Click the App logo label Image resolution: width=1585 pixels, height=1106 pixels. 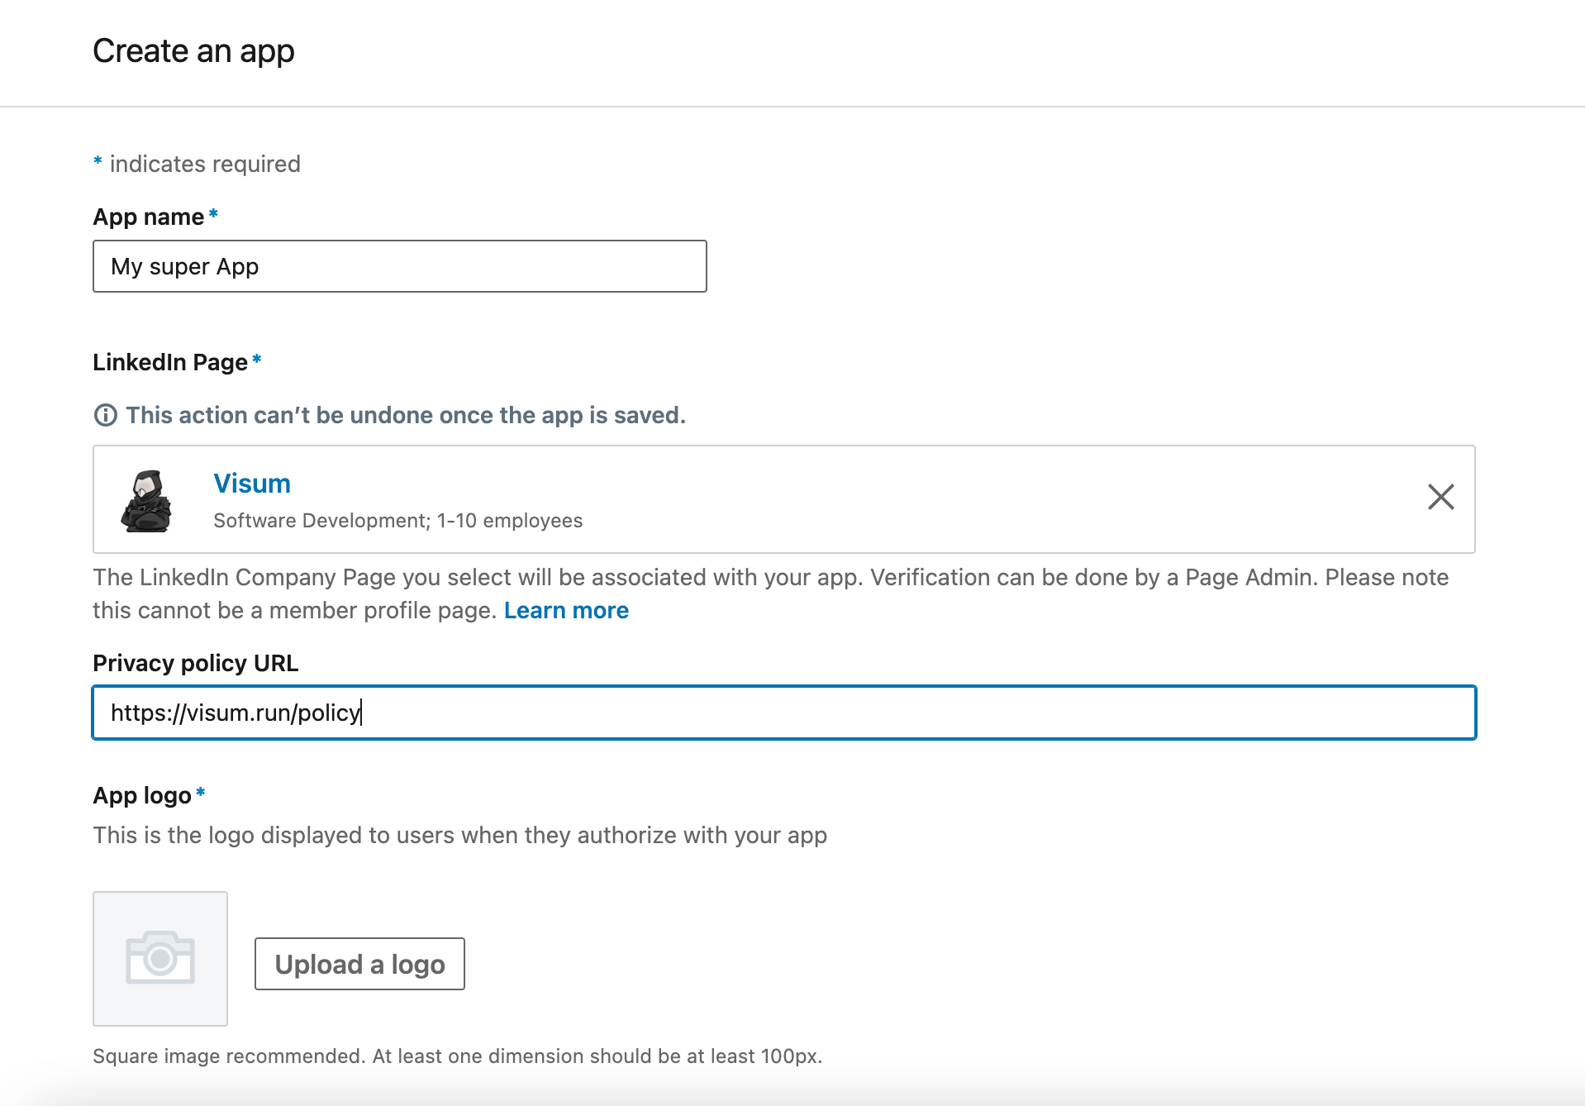pyautogui.click(x=142, y=795)
